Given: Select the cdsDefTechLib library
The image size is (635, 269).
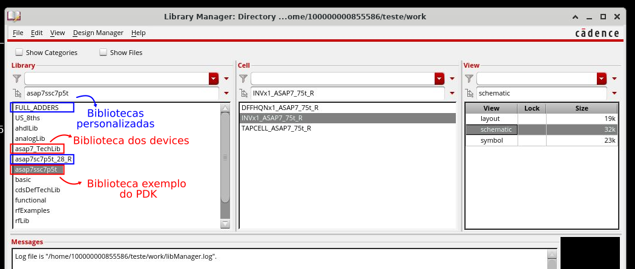Looking at the screenshot, I should pyautogui.click(x=38, y=190).
